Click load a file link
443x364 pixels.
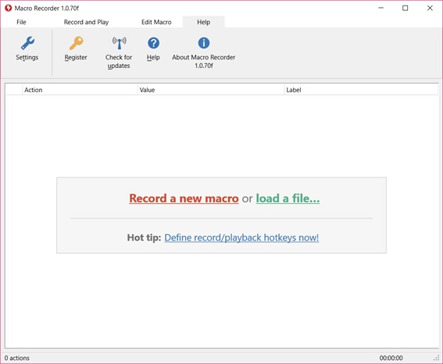click(x=288, y=198)
